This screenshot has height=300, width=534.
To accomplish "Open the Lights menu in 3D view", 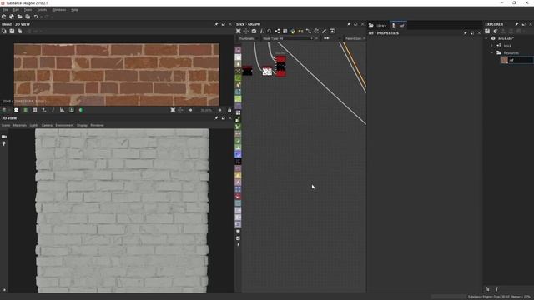I will coord(33,125).
